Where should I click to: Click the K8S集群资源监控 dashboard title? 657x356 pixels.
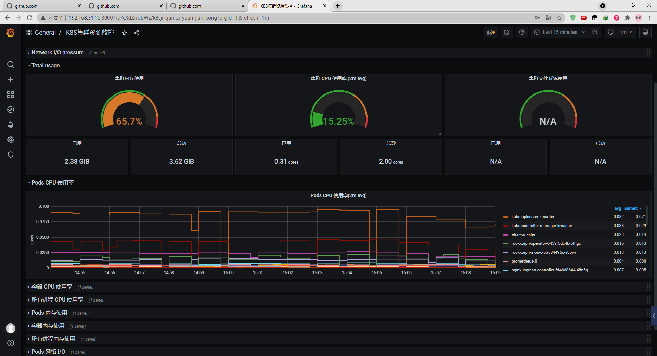[x=90, y=33]
